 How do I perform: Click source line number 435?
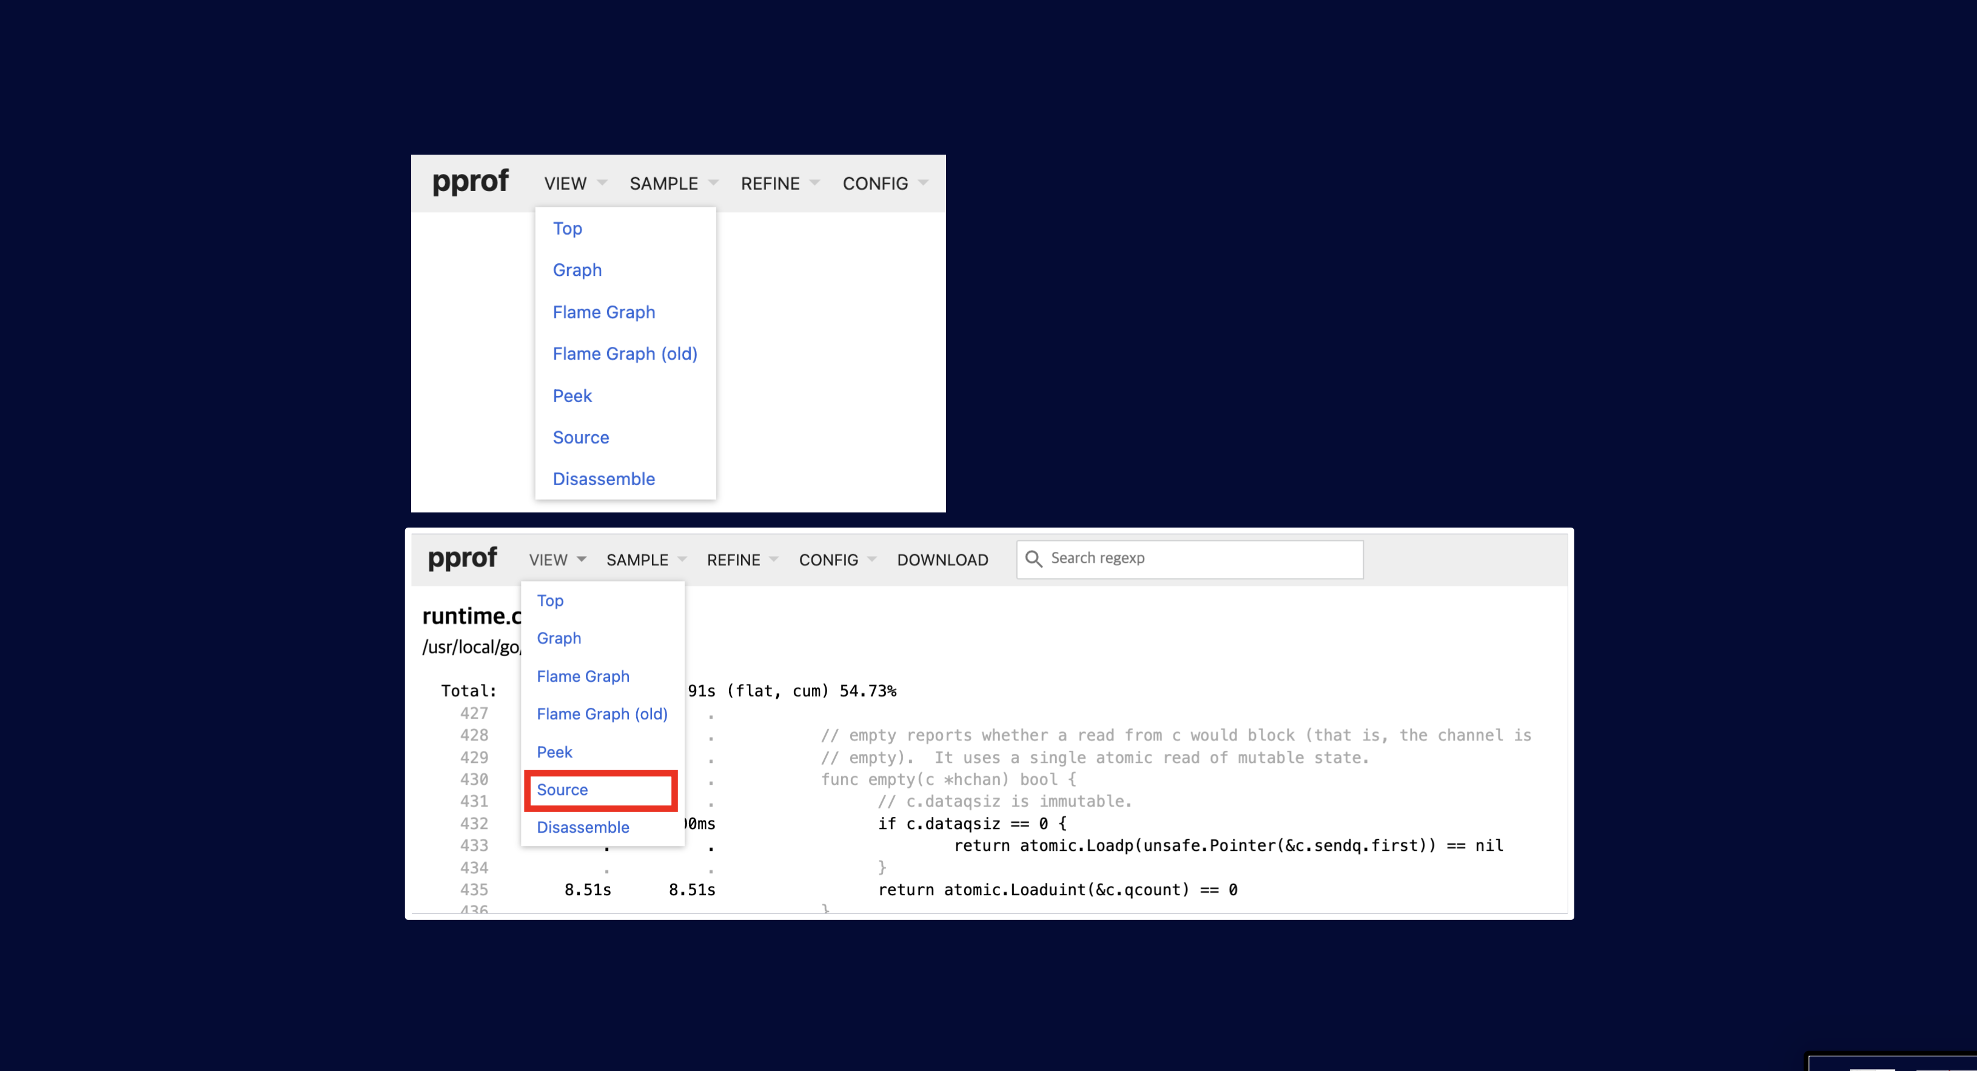pos(474,890)
